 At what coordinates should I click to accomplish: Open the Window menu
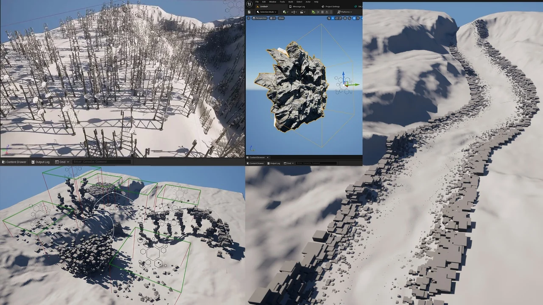[272, 2]
